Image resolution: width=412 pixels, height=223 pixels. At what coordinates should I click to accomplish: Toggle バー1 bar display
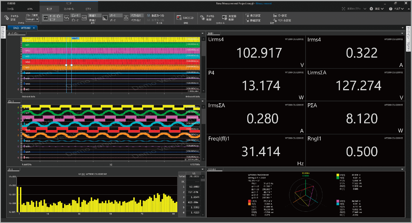116,16
